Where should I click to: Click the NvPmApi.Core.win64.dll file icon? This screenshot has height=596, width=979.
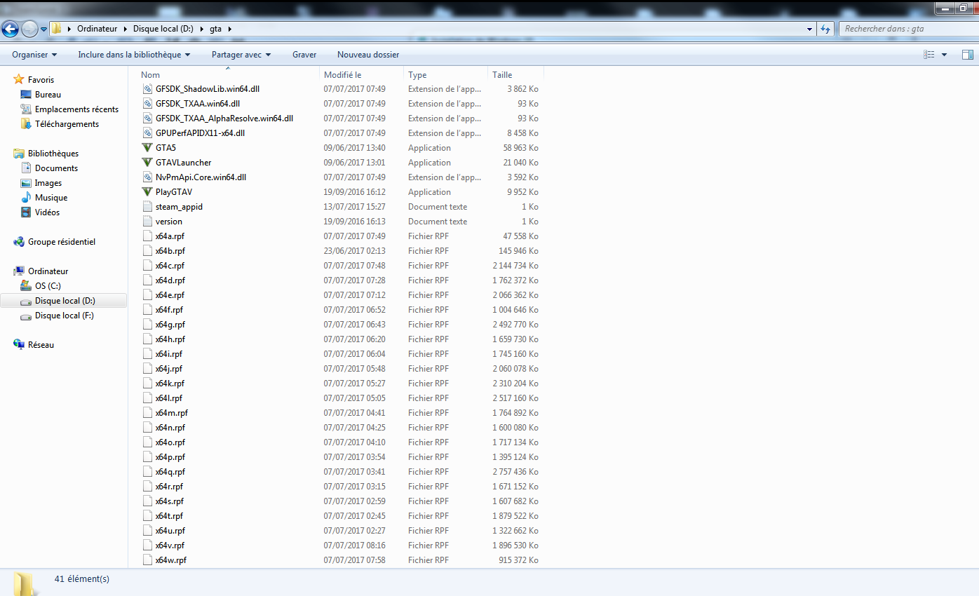147,177
